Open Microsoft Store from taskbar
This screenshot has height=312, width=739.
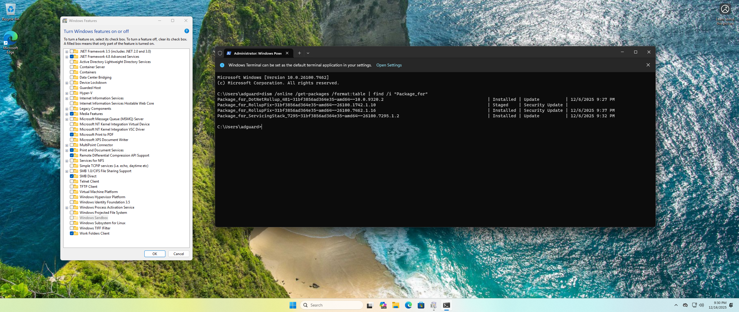pos(421,305)
